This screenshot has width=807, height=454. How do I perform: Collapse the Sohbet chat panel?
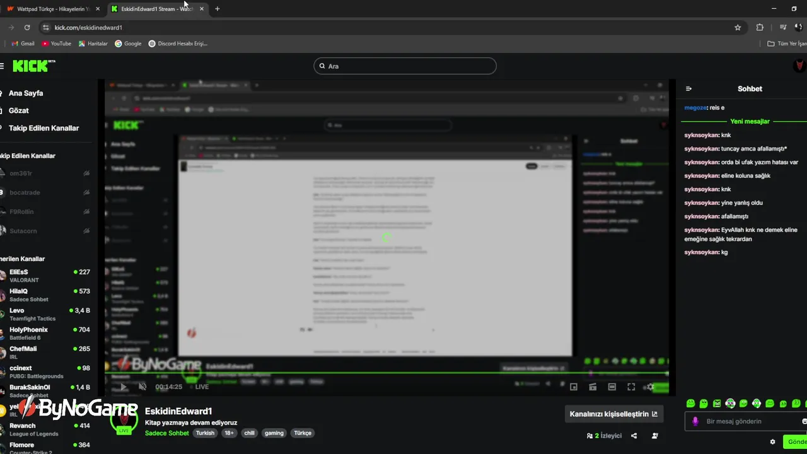[688, 89]
